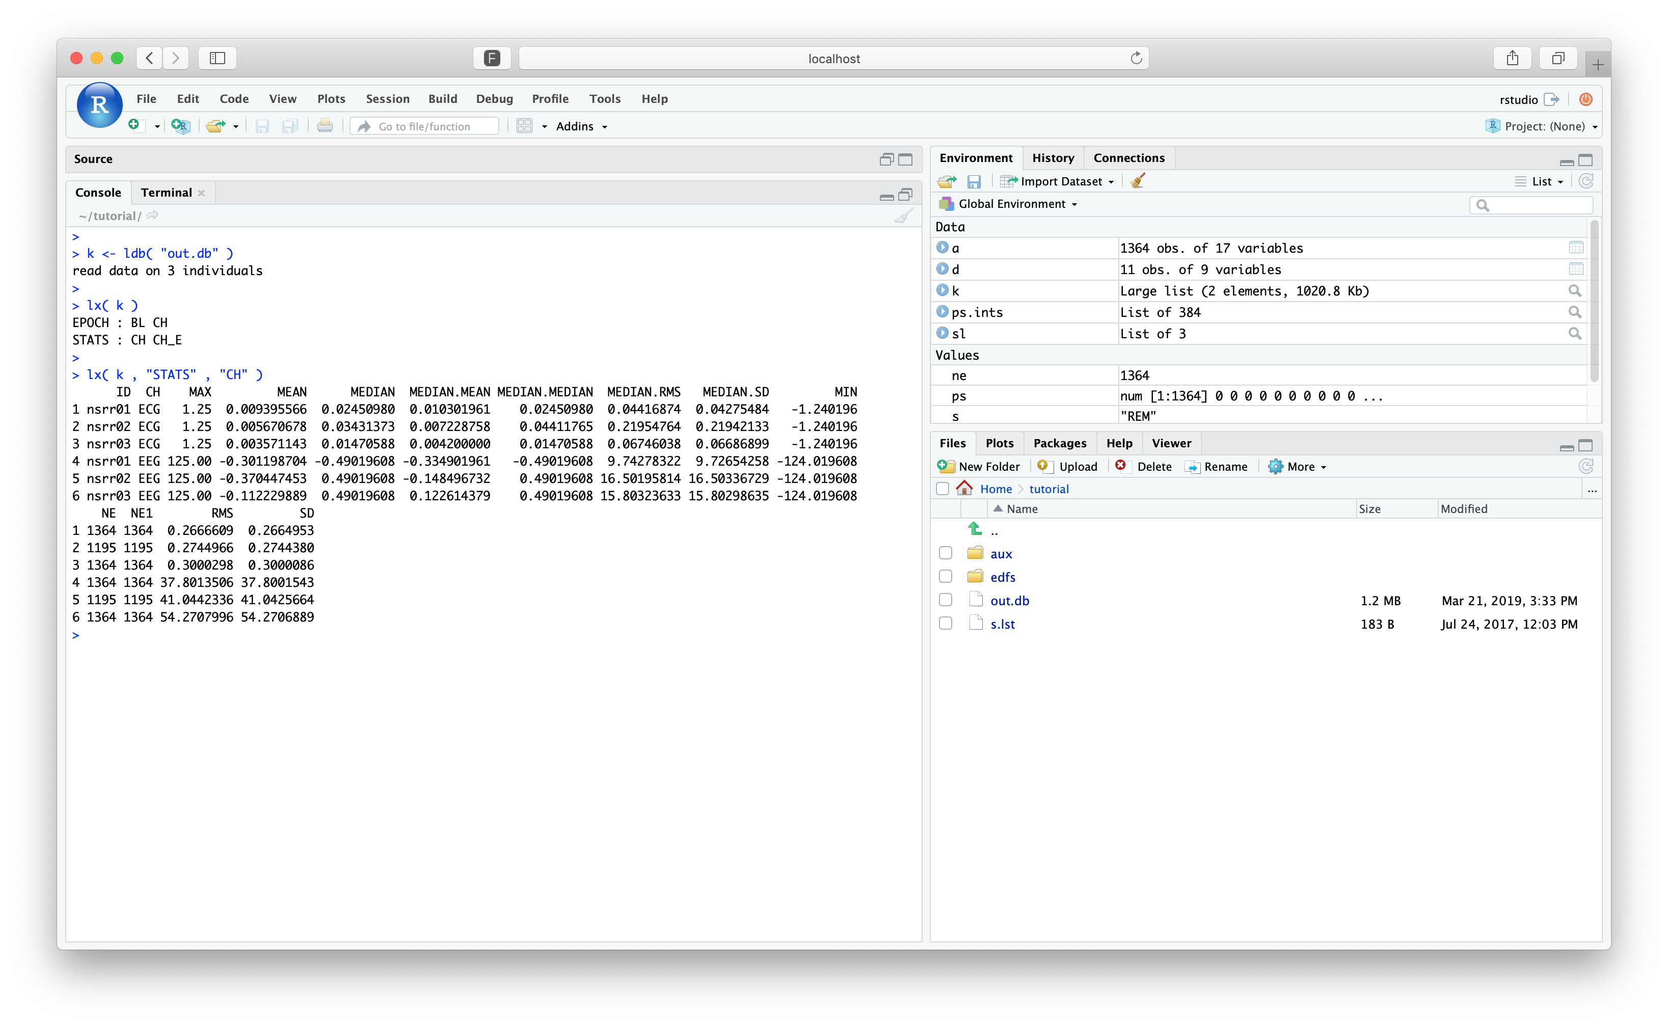The width and height of the screenshot is (1668, 1025).
Task: Open the aux folder link
Action: 1001,554
